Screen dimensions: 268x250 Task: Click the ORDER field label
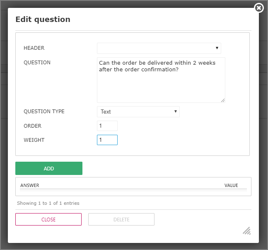(32, 126)
